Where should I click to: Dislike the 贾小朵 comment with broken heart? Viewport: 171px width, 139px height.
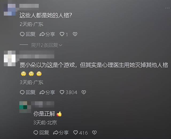pos(84,92)
